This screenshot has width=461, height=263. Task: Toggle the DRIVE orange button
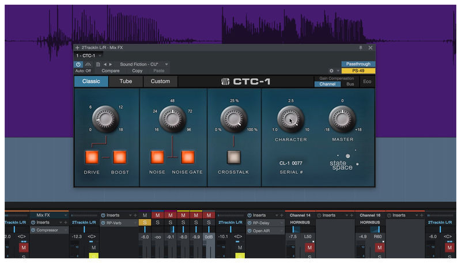coord(92,157)
